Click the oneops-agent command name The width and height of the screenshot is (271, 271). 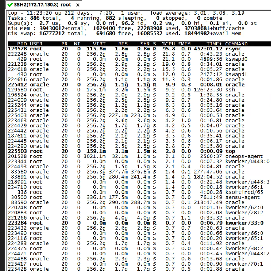click(244, 156)
